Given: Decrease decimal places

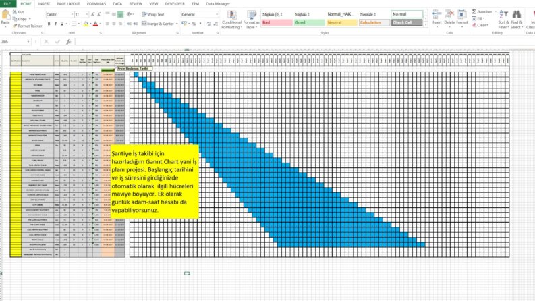Looking at the screenshot, I should pos(216,24).
